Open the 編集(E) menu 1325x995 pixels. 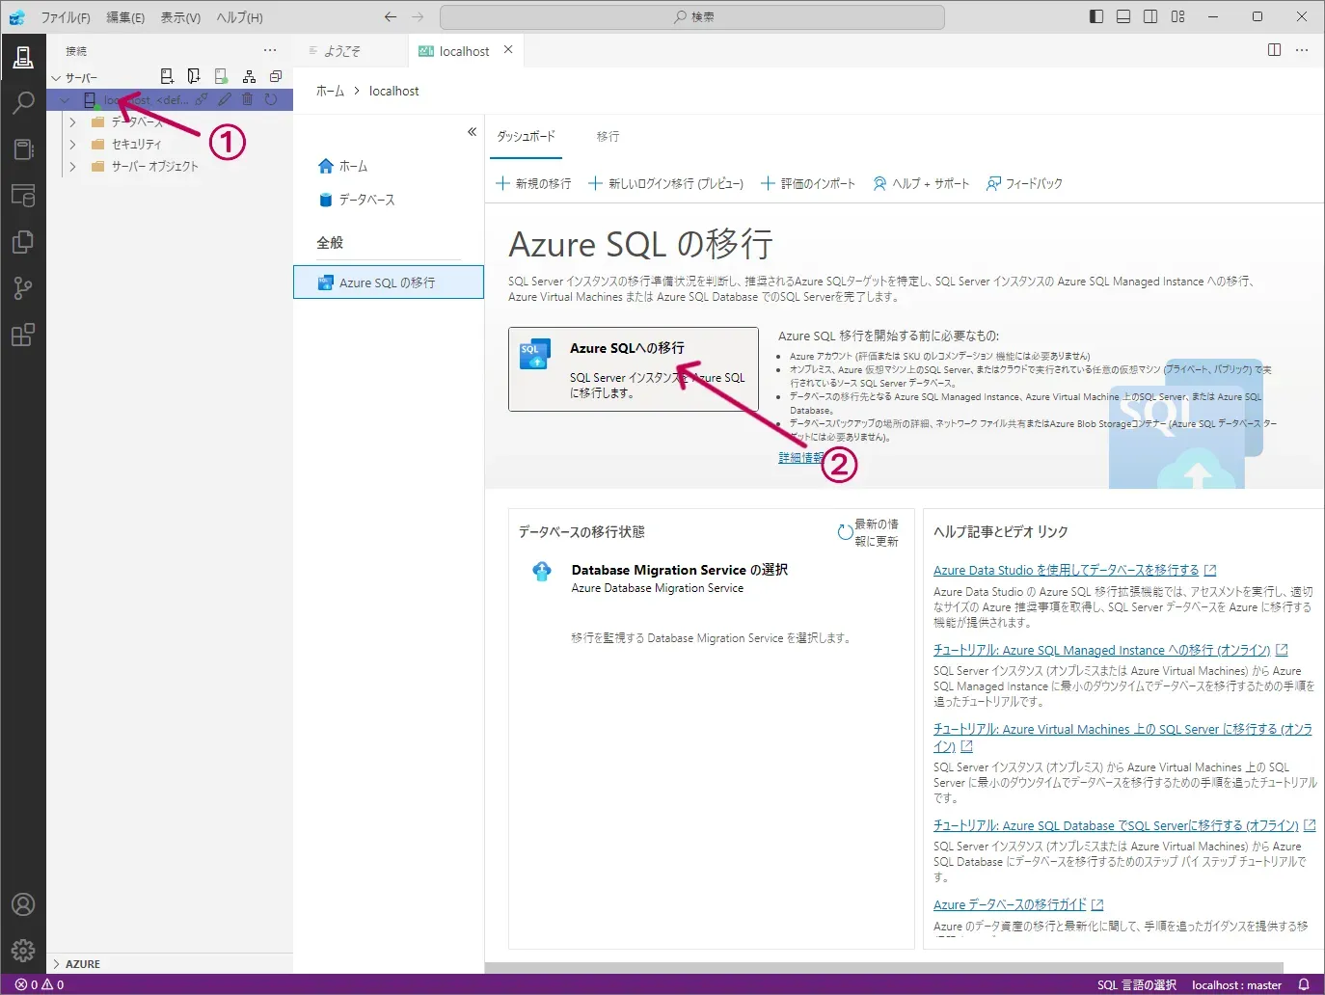(x=125, y=17)
